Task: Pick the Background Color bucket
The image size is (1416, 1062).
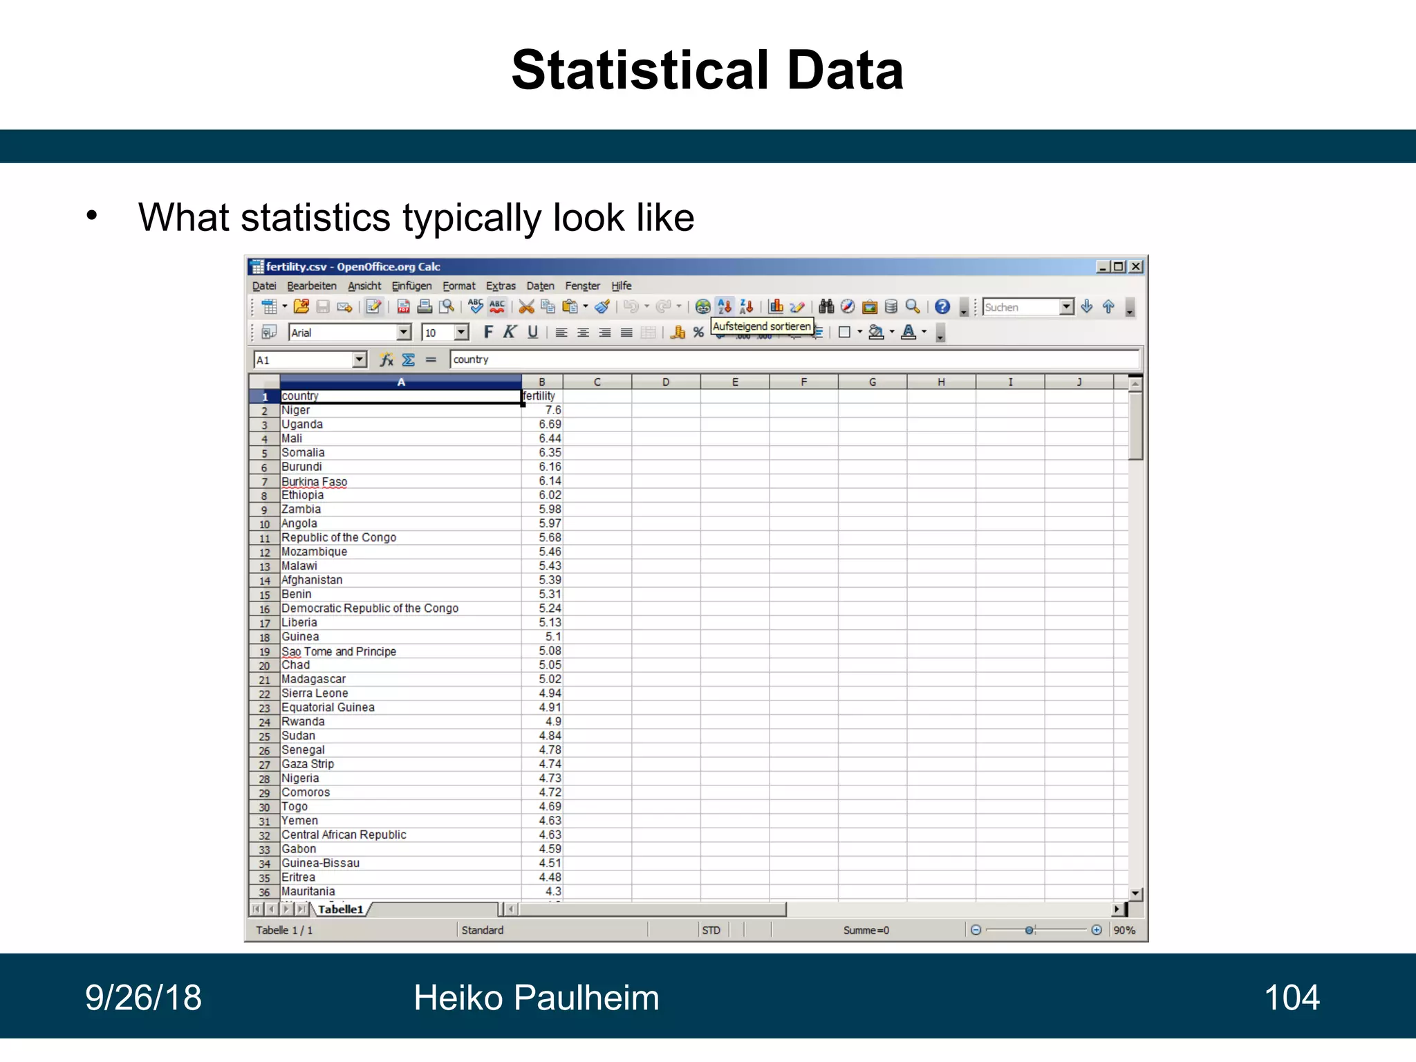Action: (x=876, y=333)
